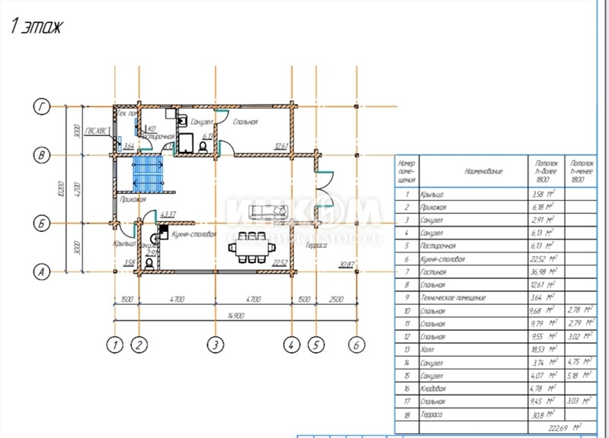Click the Кухня-столовая room label
The width and height of the screenshot is (609, 438).
pos(193,236)
